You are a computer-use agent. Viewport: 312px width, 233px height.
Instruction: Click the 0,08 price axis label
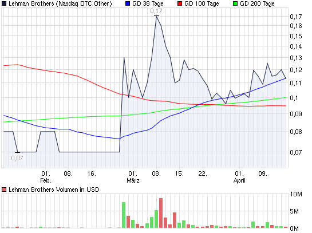pyautogui.click(x=296, y=132)
